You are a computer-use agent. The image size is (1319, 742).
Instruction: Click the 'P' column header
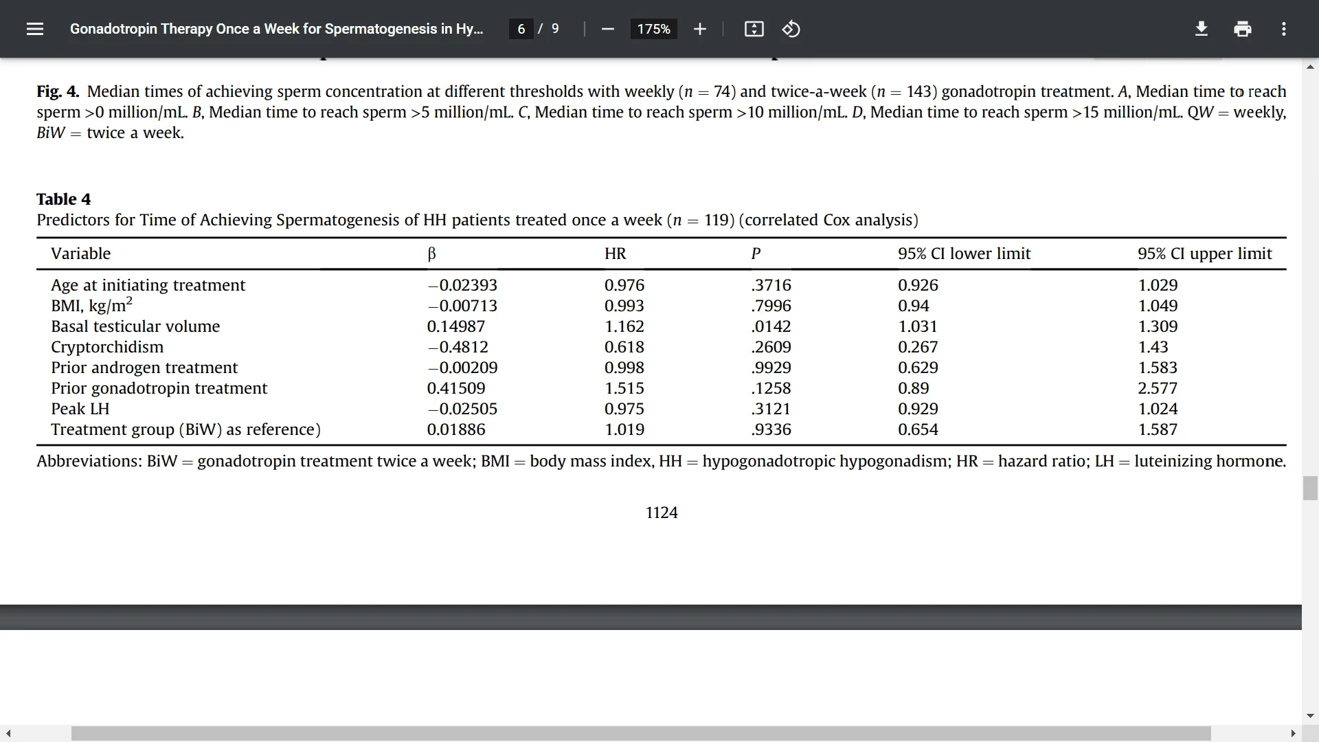click(756, 254)
